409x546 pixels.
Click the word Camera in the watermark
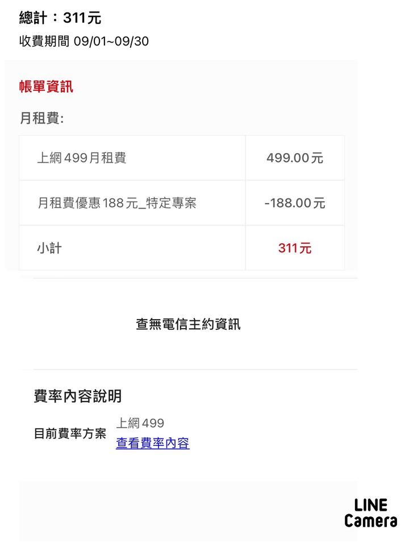(x=371, y=520)
